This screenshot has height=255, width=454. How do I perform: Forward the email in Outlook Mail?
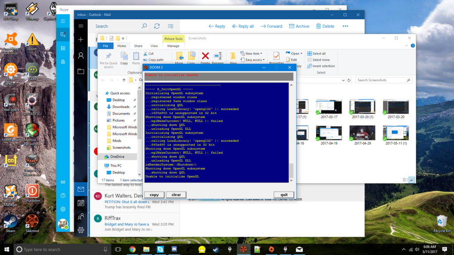pos(271,26)
